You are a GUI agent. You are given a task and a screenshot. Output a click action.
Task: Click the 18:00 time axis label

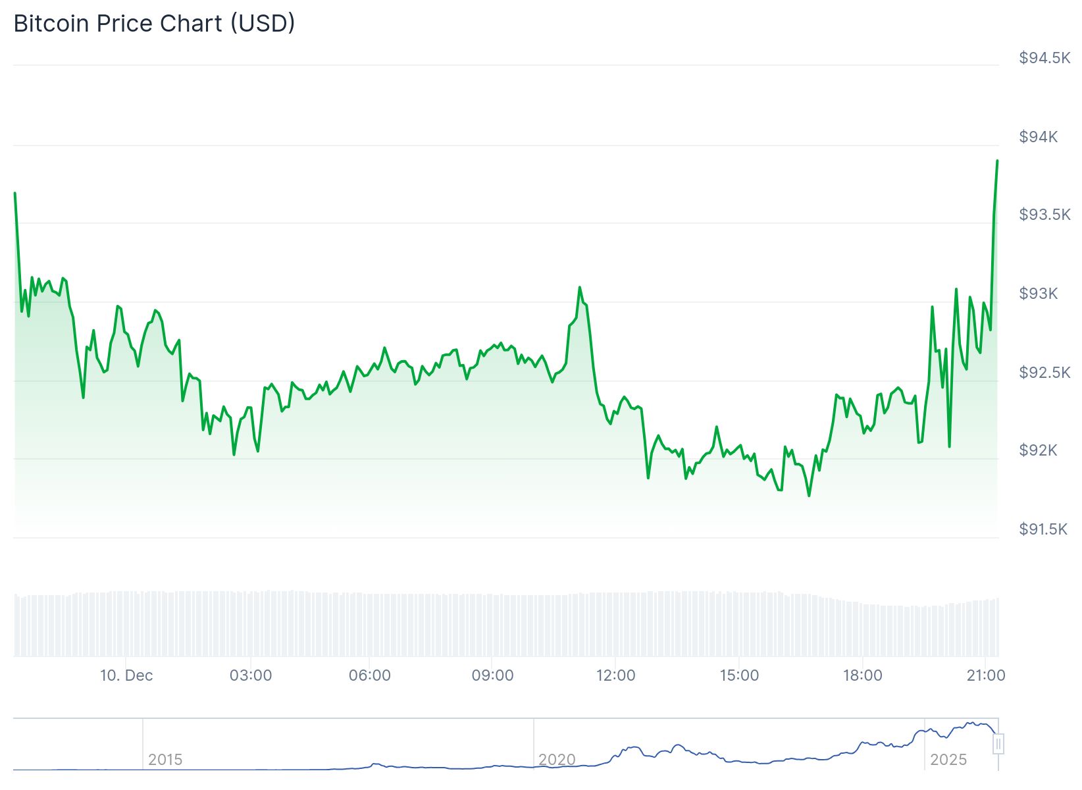pos(862,675)
